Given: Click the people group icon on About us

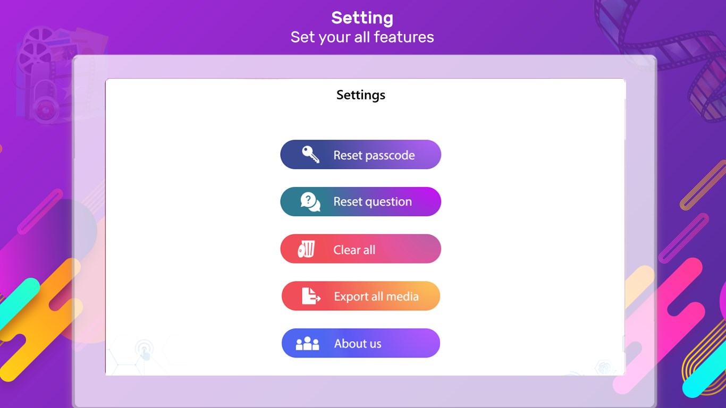Looking at the screenshot, I should point(307,344).
